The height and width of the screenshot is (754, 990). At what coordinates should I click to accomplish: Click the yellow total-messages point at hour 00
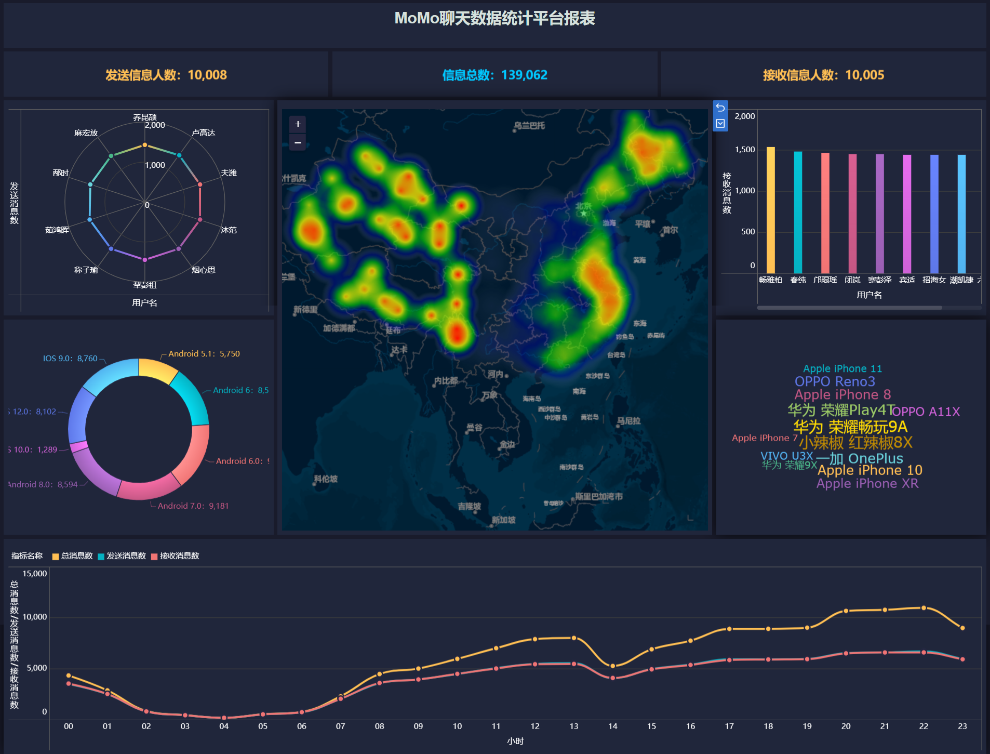coord(69,676)
